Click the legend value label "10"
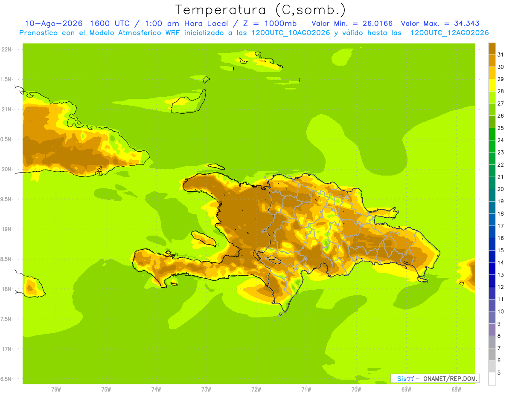Screen dimensions: 512x395 (500, 311)
